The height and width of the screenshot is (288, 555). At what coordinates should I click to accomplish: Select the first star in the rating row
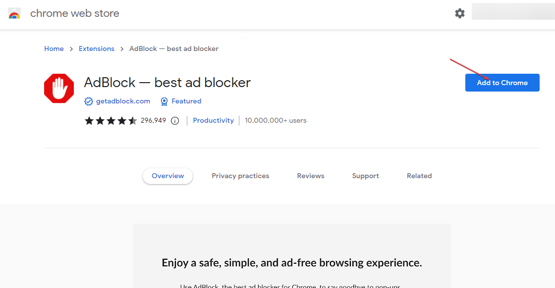90,120
